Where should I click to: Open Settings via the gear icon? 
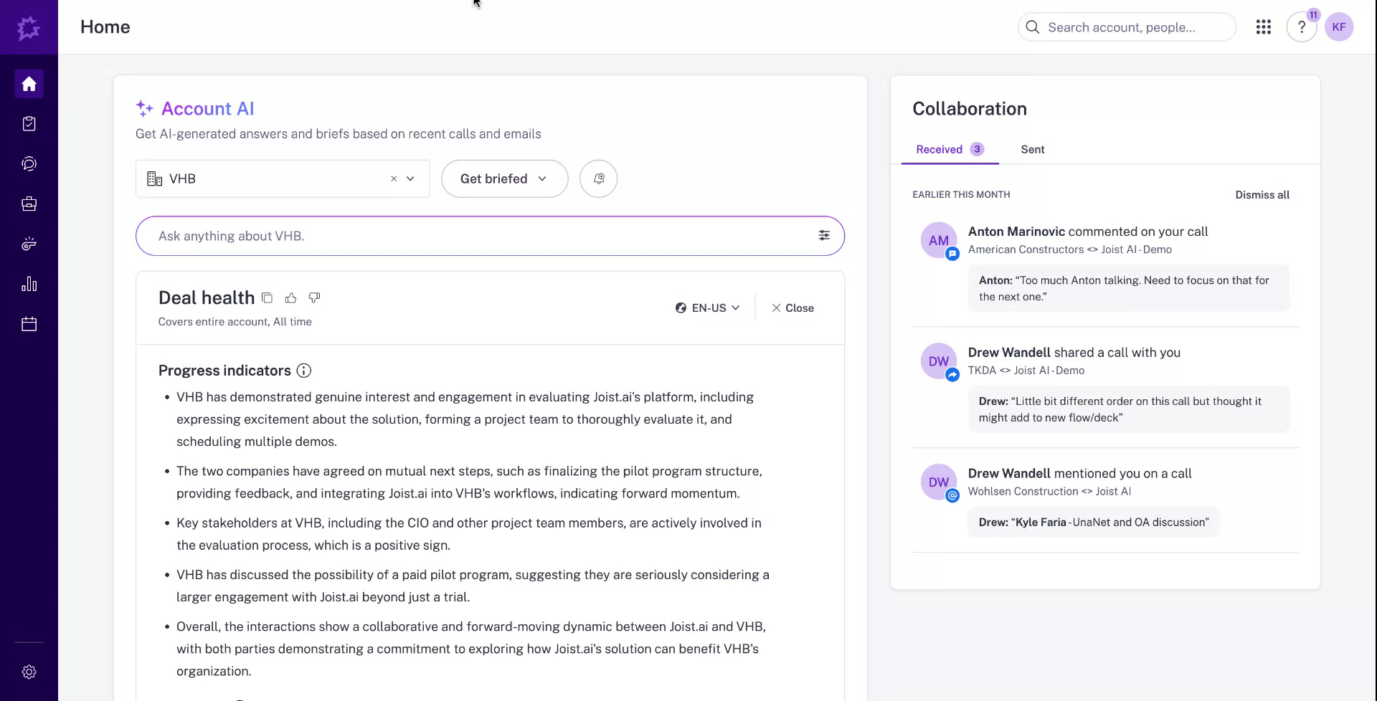pos(29,672)
